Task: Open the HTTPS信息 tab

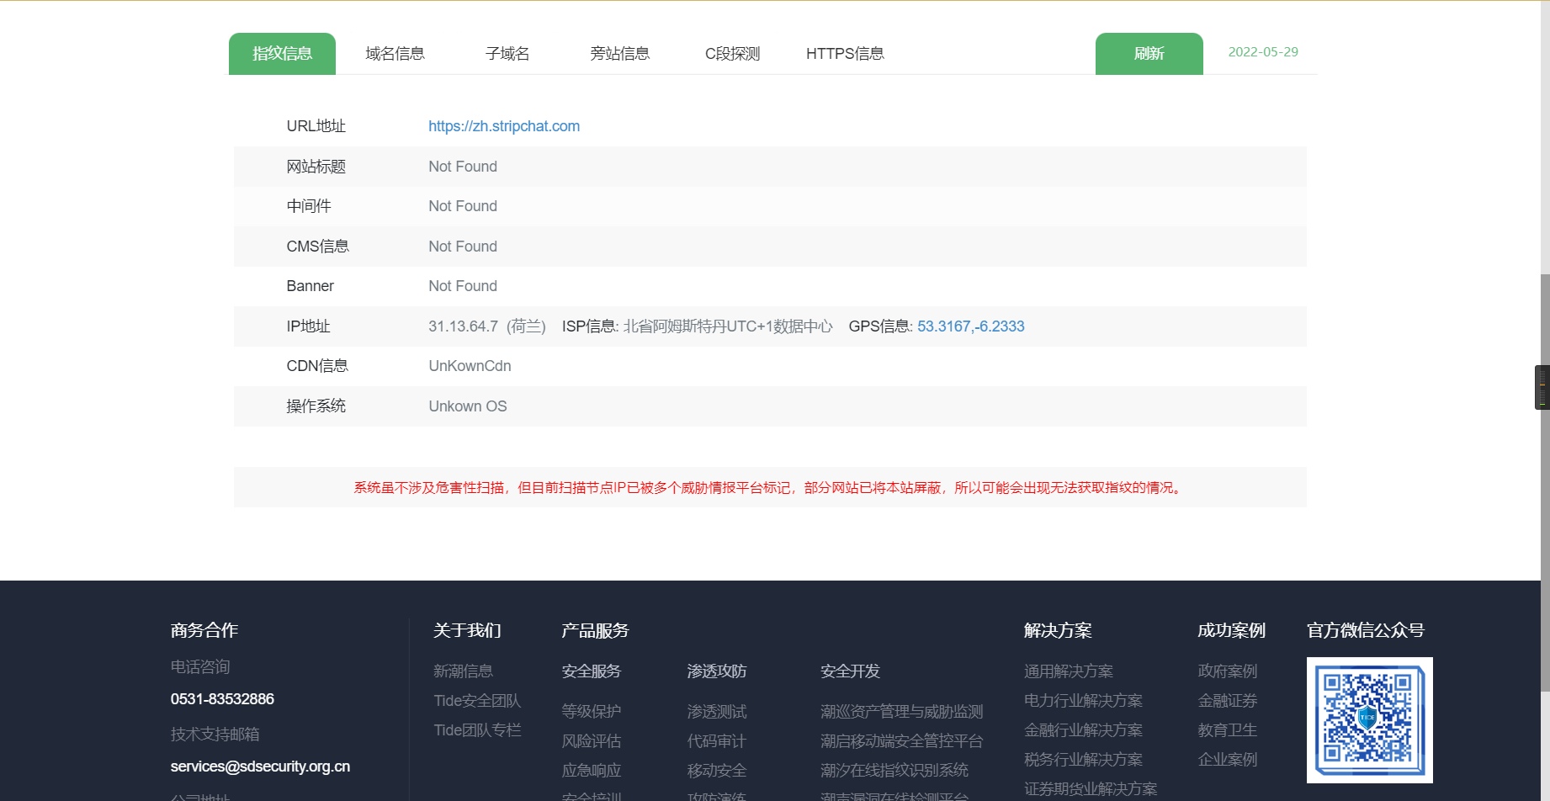Action: tap(845, 54)
